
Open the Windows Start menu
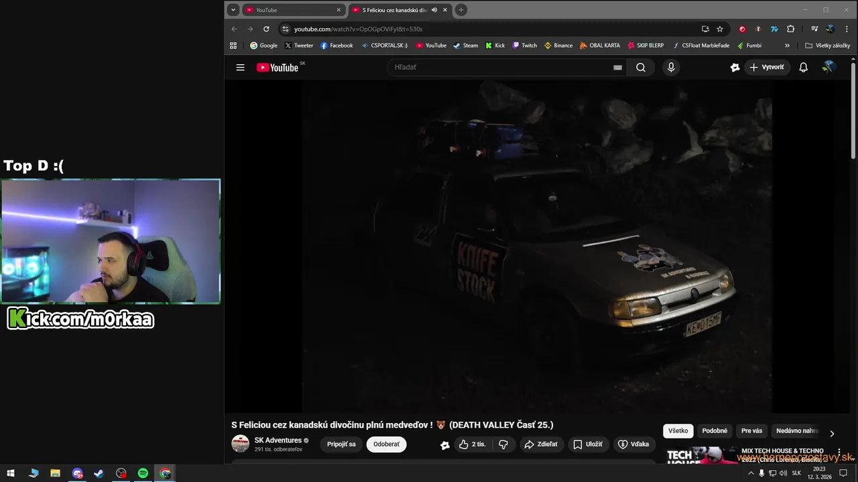[11, 473]
